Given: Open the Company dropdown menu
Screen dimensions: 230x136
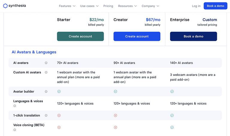Looking at the screenshot, I should pos(150,6).
